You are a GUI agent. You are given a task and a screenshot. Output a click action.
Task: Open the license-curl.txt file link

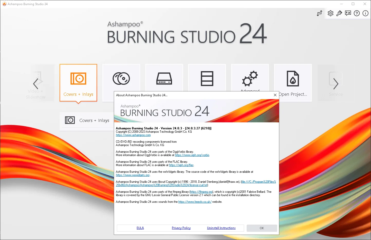click(196, 183)
